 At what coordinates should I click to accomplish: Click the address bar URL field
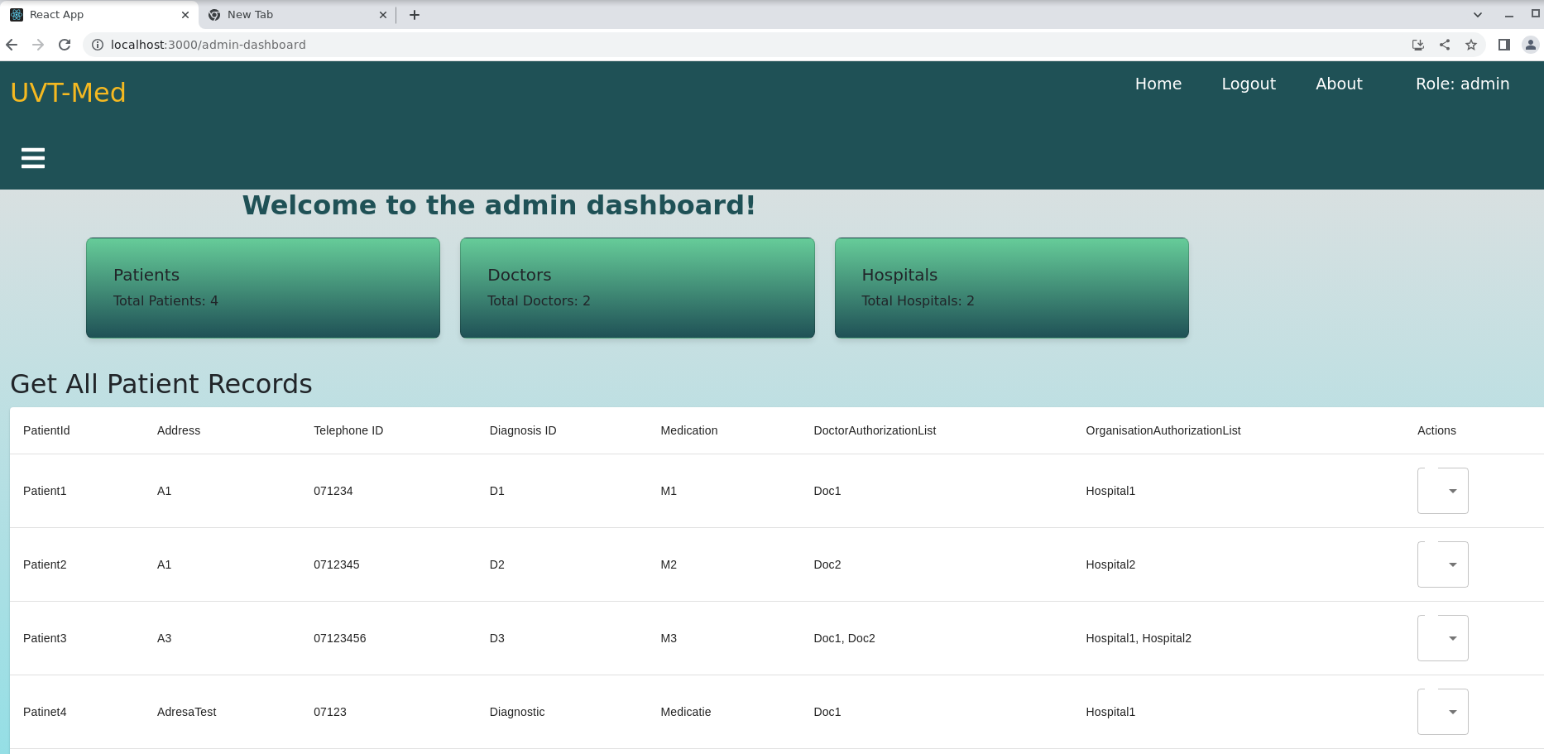745,45
